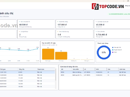The height and width of the screenshot is (97, 130).
Task: Click the 112k lowest line chart point
Action: 28,51
